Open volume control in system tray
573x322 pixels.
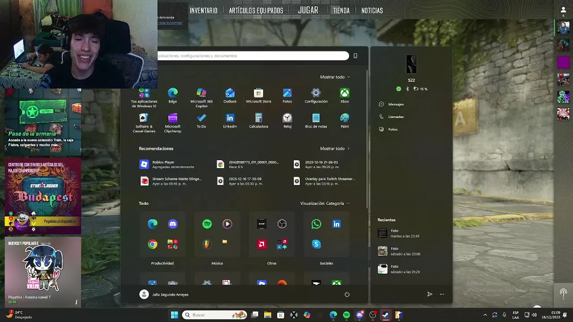(x=534, y=315)
